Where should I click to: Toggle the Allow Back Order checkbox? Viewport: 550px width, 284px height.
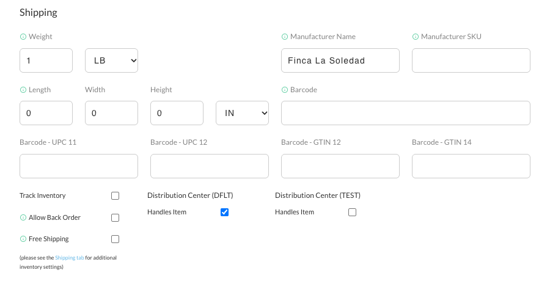tap(115, 217)
